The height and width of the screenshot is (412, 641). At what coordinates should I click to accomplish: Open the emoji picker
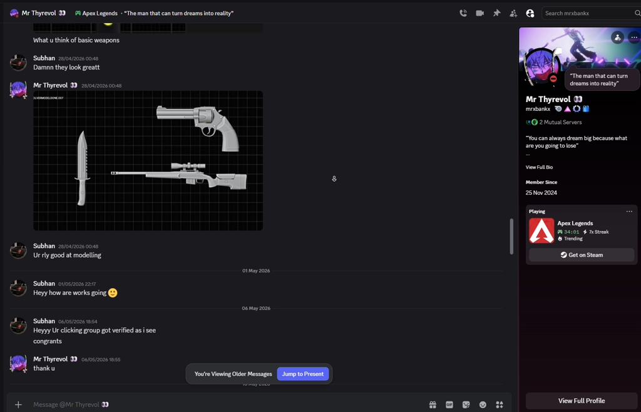(483, 404)
